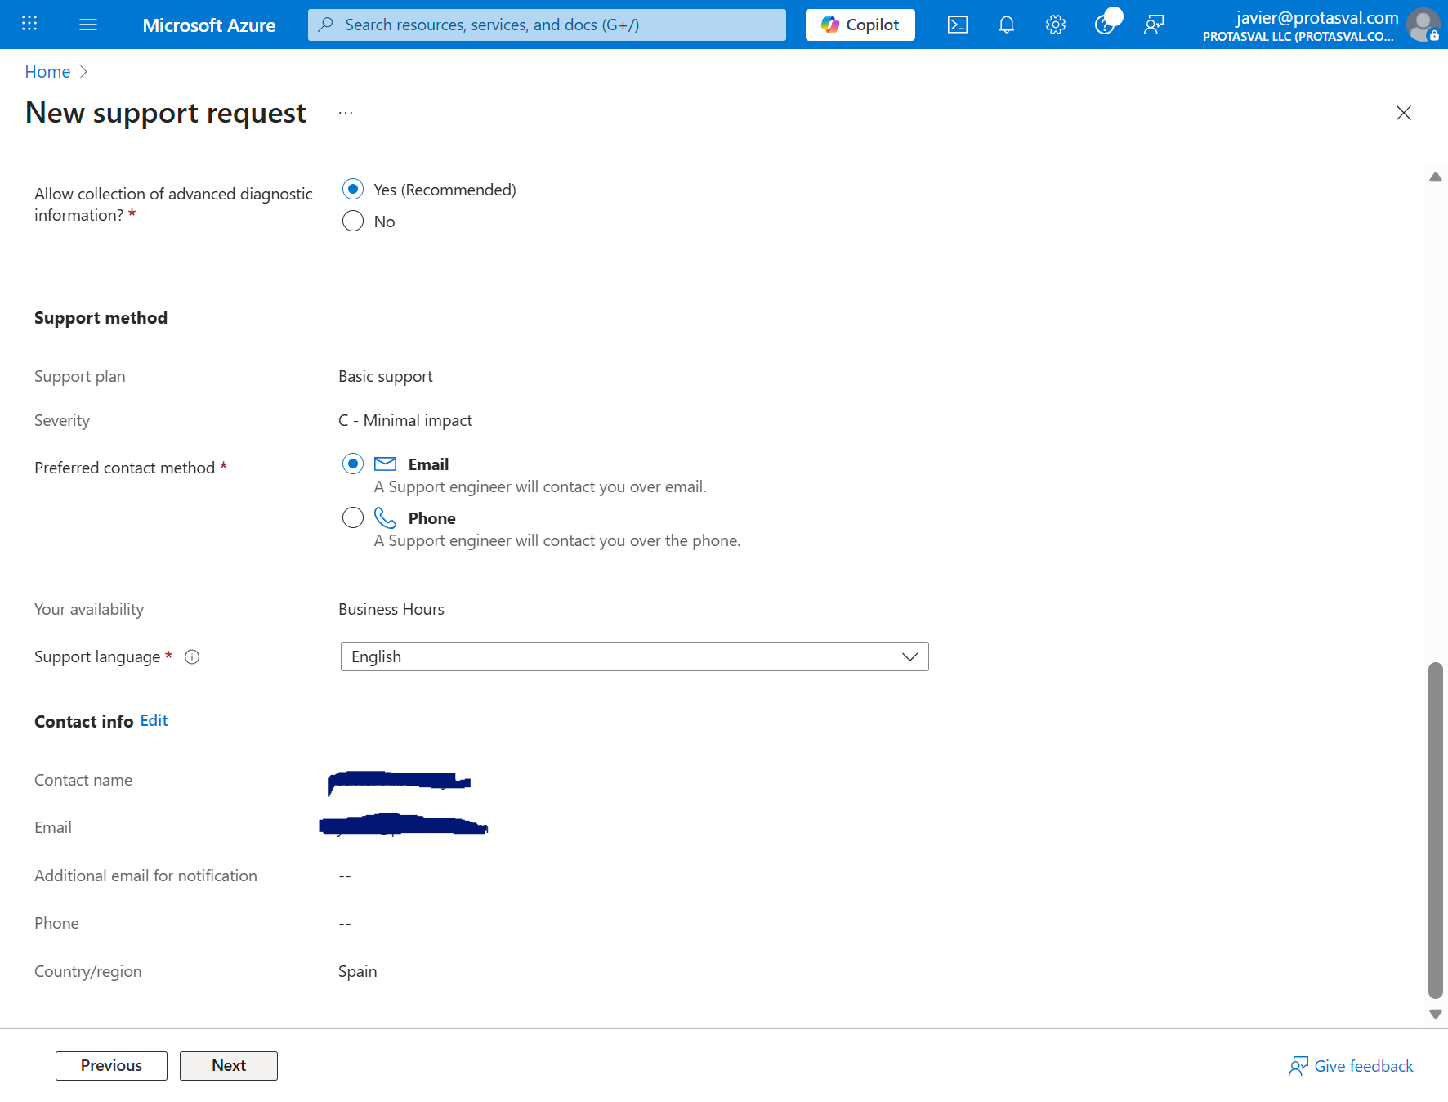The image size is (1448, 1102).
Task: Click the Support method heading
Action: (101, 318)
